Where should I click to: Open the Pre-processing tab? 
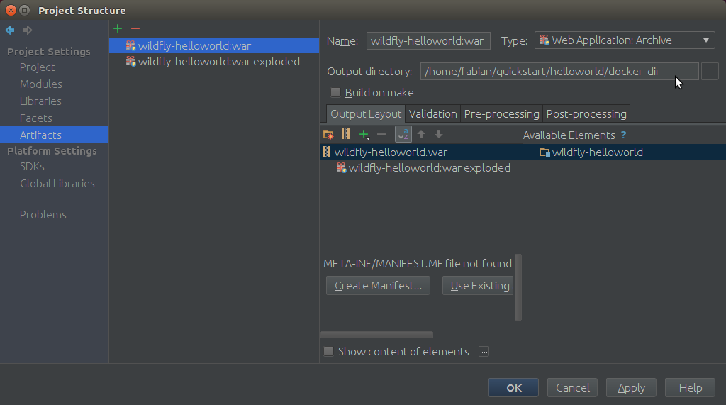(501, 113)
